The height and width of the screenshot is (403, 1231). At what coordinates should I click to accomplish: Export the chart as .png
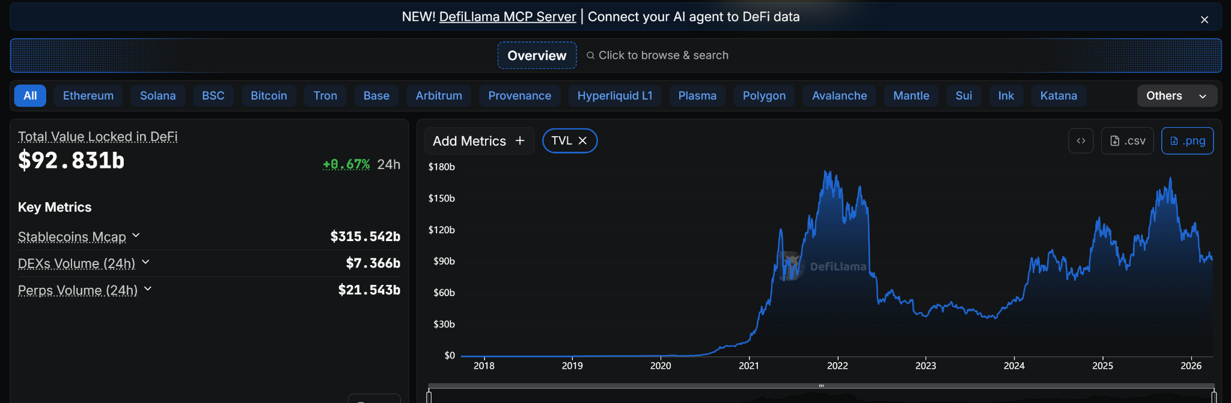pos(1187,141)
